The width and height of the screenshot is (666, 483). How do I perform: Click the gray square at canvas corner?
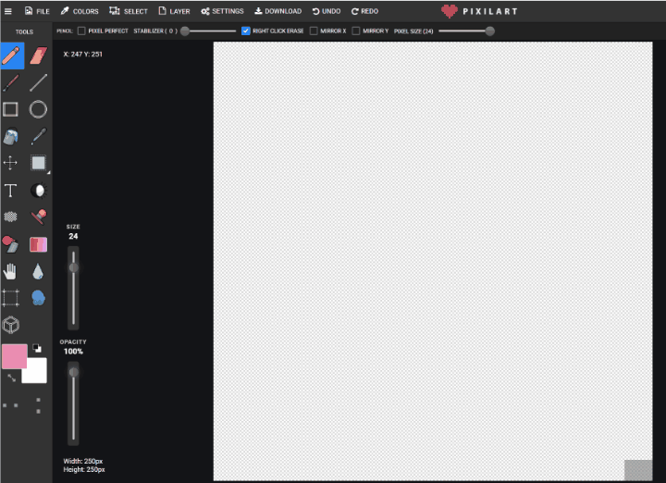pos(638,470)
